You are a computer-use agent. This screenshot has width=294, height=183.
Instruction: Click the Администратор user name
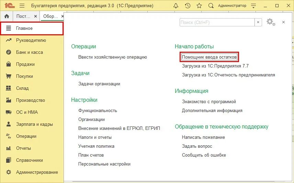(x=232, y=5)
